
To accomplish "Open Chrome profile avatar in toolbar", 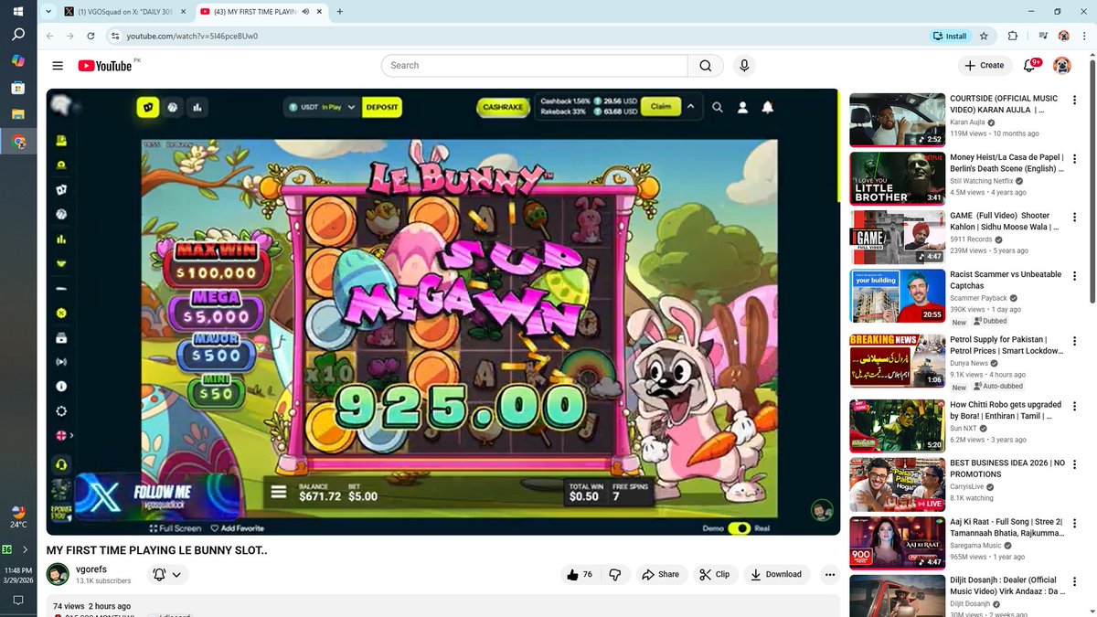I will click(x=1064, y=36).
